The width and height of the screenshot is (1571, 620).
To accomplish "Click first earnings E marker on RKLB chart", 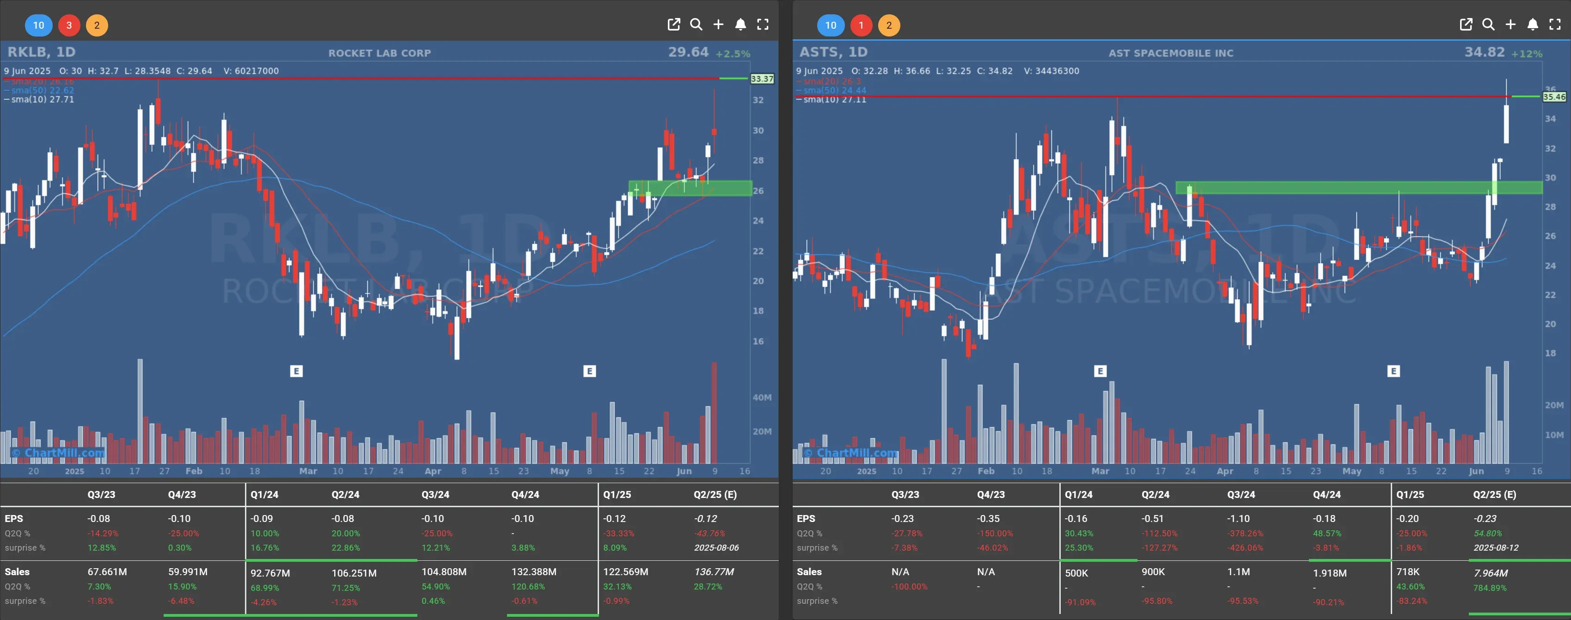I will tap(296, 371).
